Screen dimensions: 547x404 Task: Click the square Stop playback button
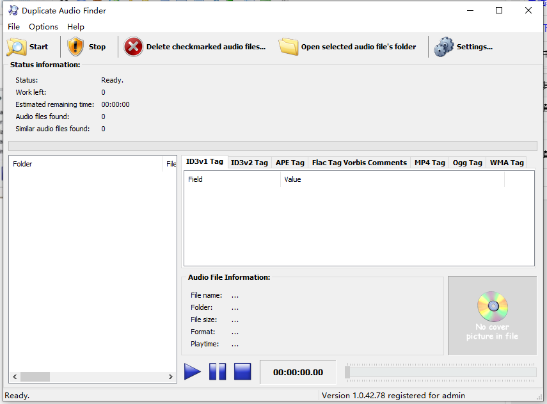242,371
